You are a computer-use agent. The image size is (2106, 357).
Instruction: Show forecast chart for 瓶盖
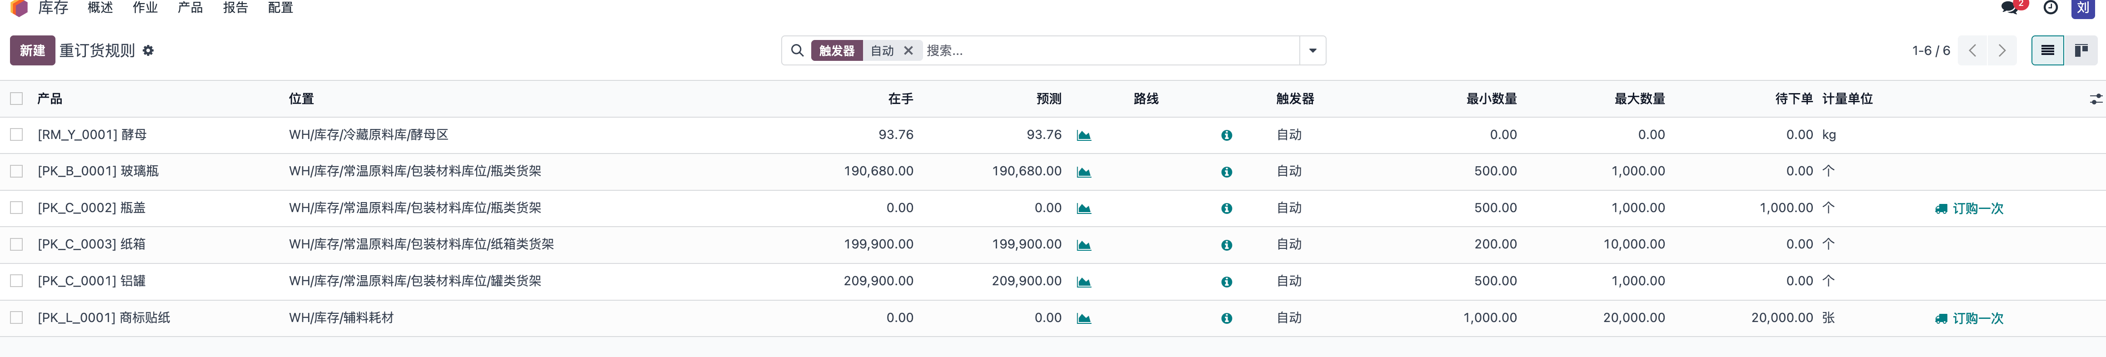point(1083,209)
